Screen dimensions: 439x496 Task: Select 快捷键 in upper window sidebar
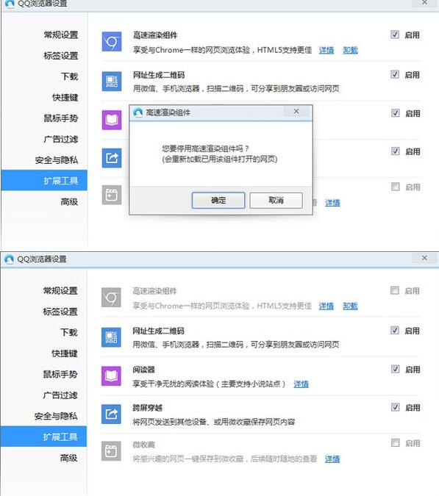coord(65,98)
